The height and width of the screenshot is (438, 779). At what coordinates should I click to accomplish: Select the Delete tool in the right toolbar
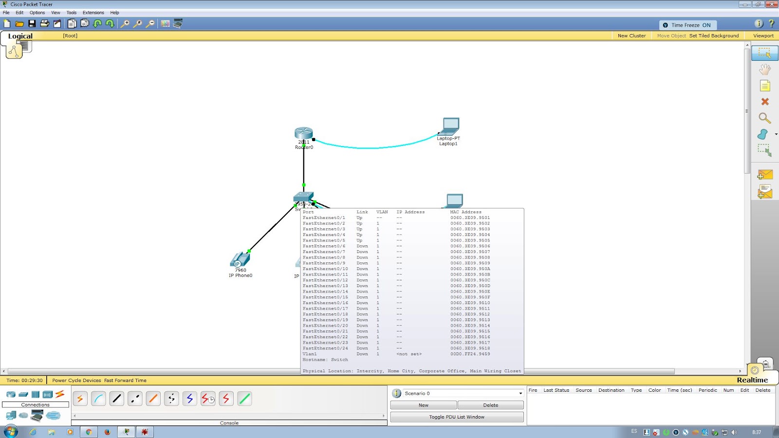tap(765, 102)
